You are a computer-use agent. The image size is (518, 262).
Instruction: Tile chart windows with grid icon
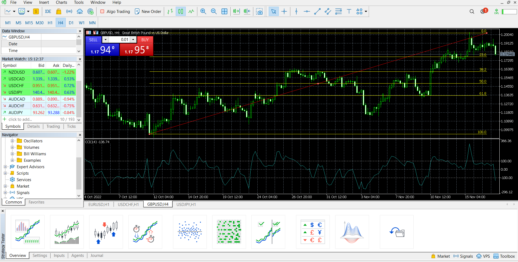click(x=224, y=11)
